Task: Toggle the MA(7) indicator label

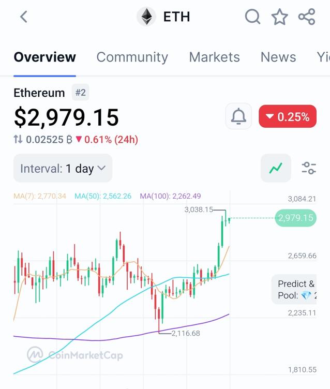Action: click(40, 196)
